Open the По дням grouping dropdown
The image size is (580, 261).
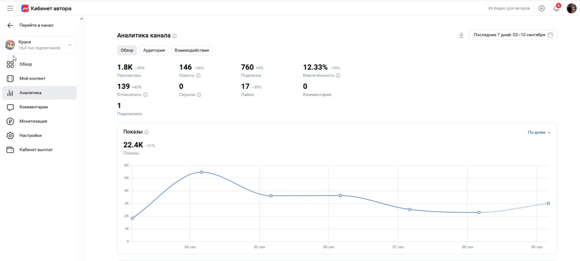tap(539, 132)
